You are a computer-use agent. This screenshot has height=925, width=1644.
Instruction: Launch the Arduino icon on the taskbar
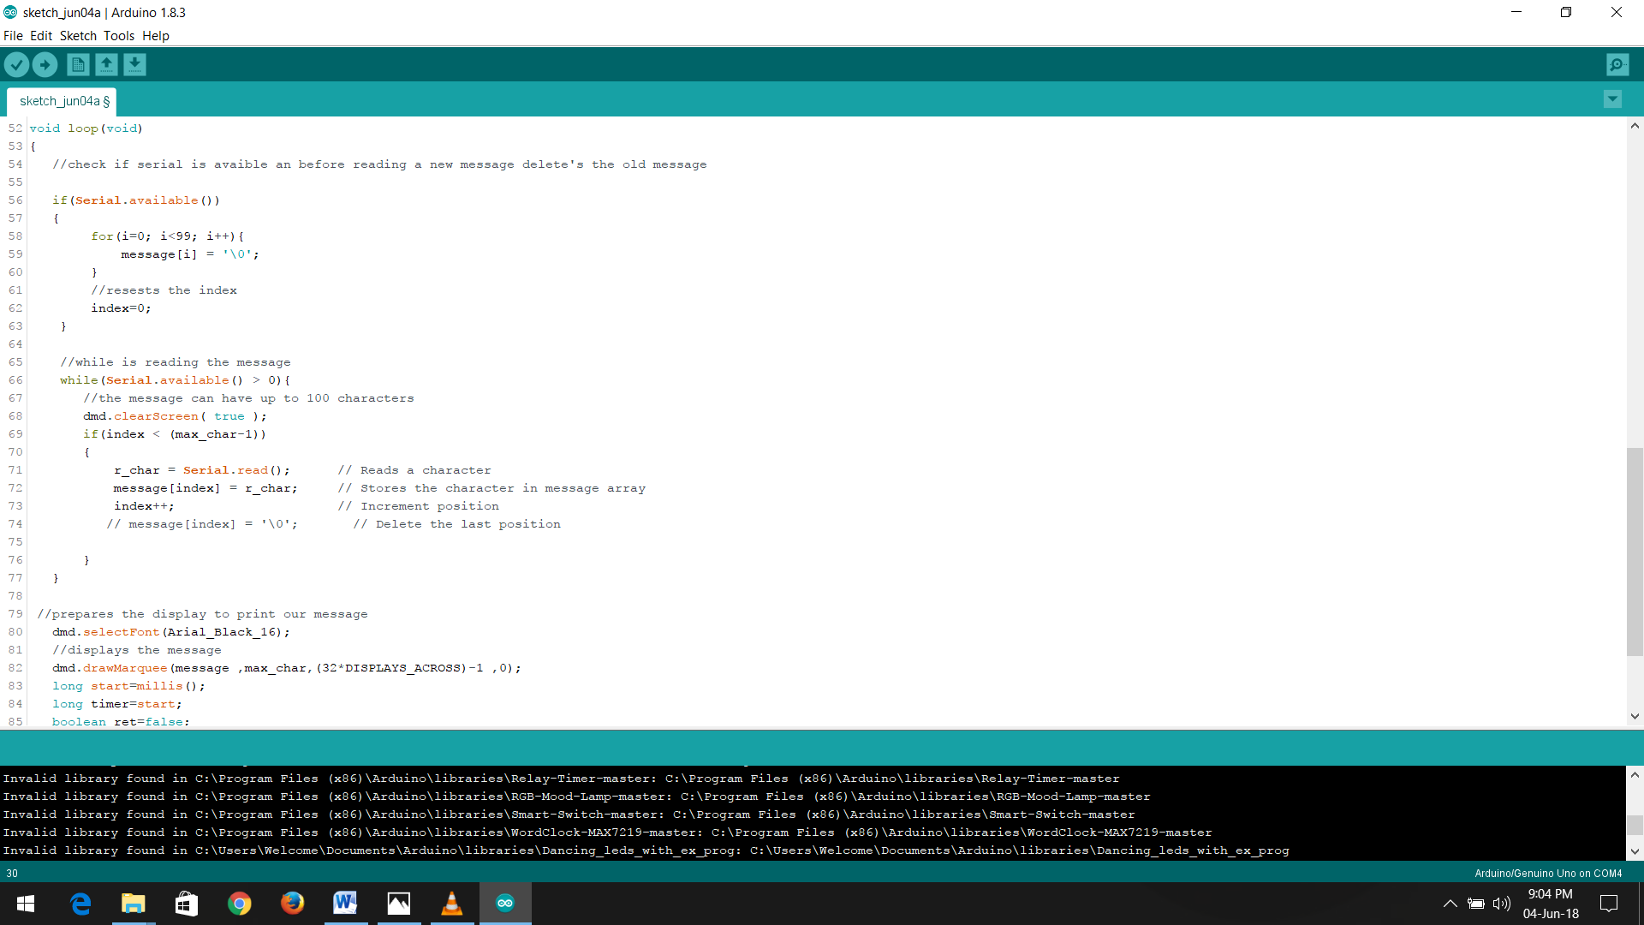coord(505,903)
